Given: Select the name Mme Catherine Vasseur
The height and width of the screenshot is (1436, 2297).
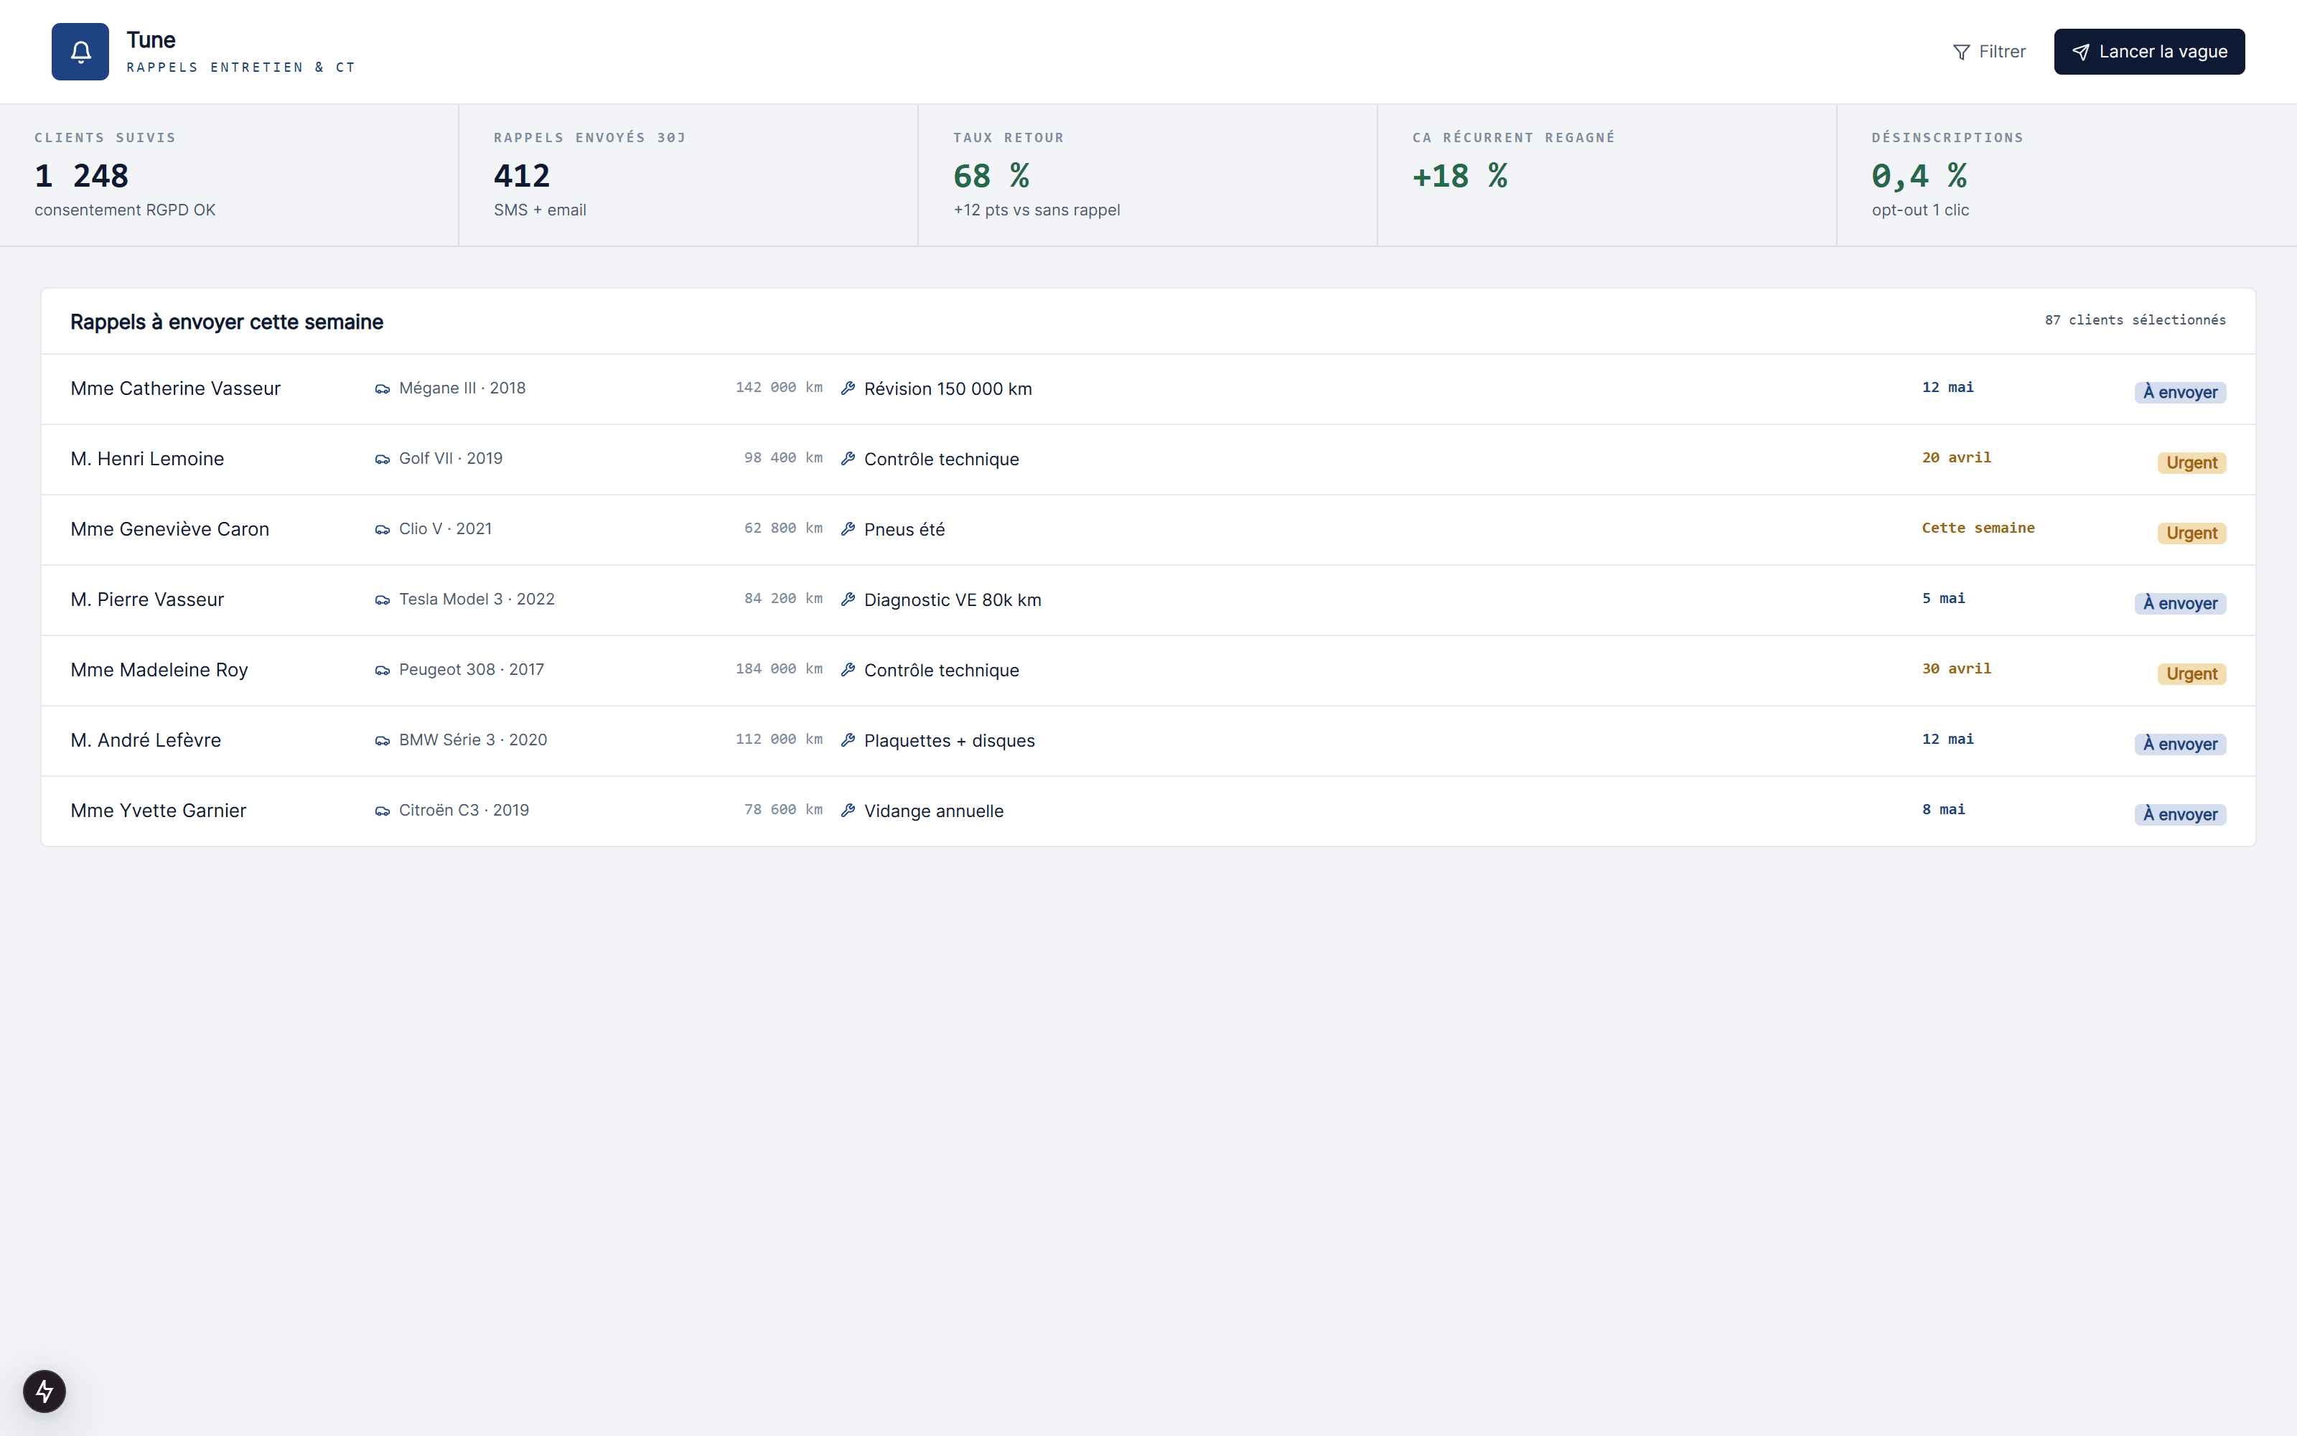Looking at the screenshot, I should pyautogui.click(x=176, y=388).
